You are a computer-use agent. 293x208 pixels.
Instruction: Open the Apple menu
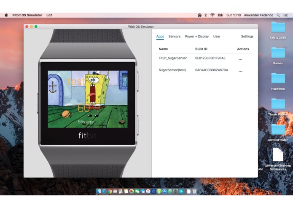pos(6,15)
